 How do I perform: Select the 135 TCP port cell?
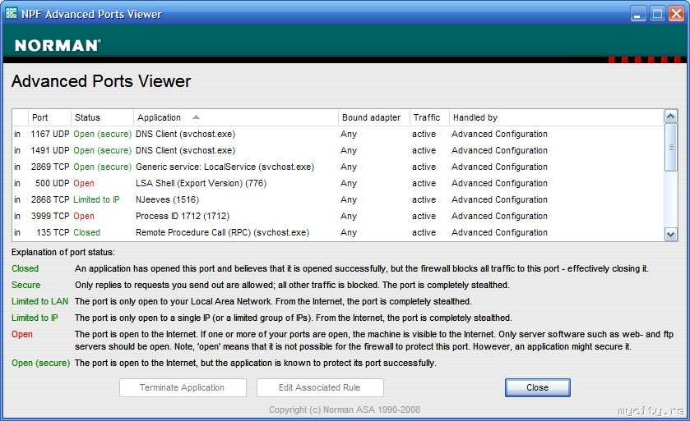(x=53, y=232)
